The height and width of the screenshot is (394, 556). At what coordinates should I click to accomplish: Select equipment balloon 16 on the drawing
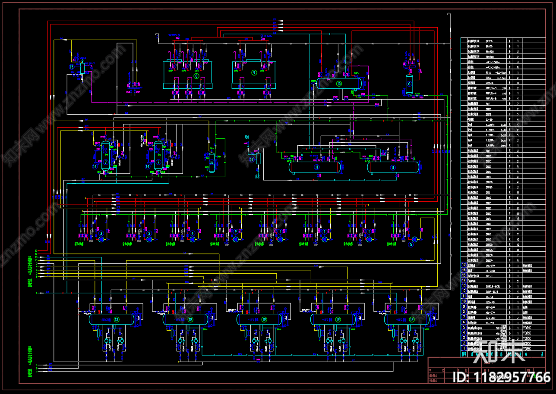click(x=212, y=163)
